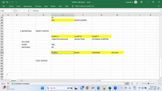Viewport: 162px width, 91px height.
Task: Open the File menu tab
Action: click(x=4, y=6)
